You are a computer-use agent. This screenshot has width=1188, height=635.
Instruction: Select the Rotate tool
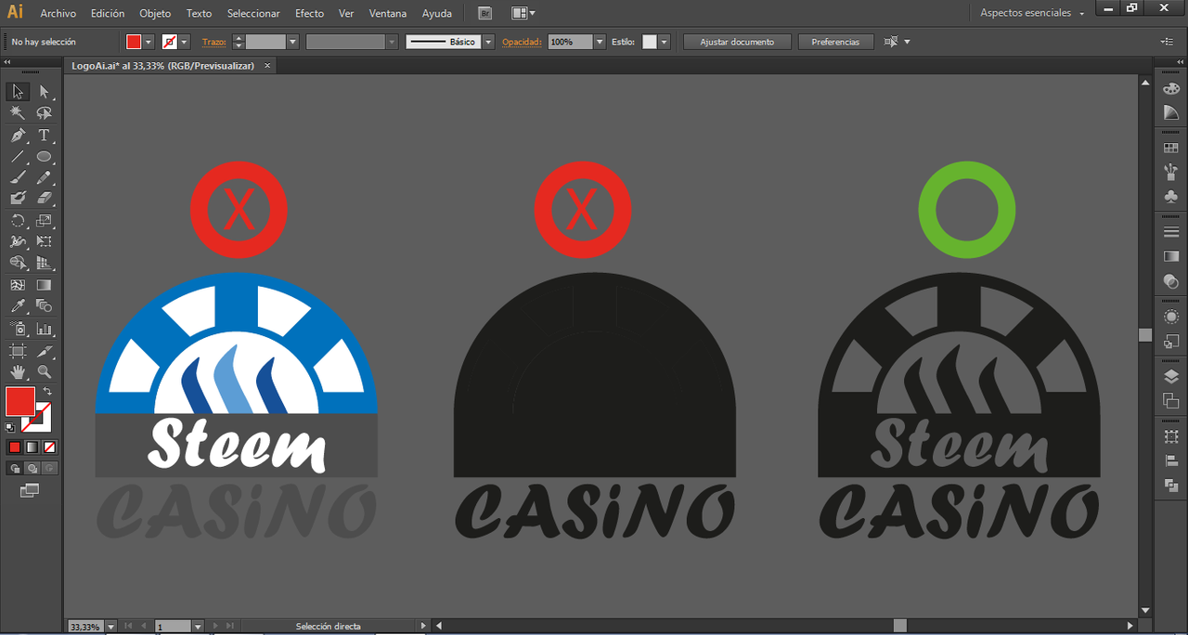pos(18,220)
